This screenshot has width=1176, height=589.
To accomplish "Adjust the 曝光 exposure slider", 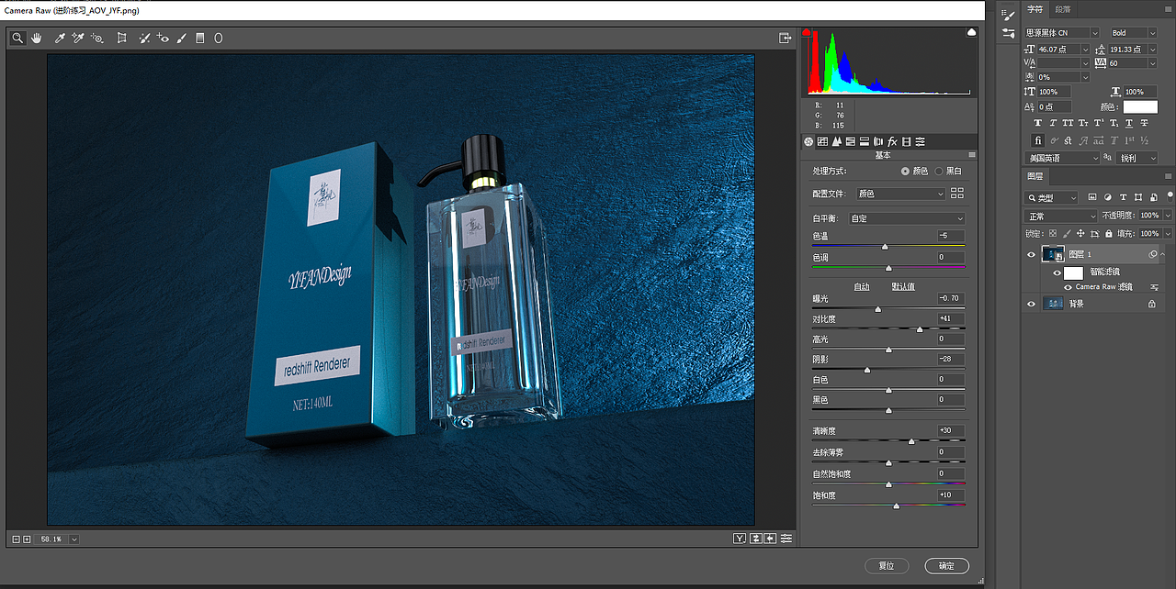I will 877,309.
